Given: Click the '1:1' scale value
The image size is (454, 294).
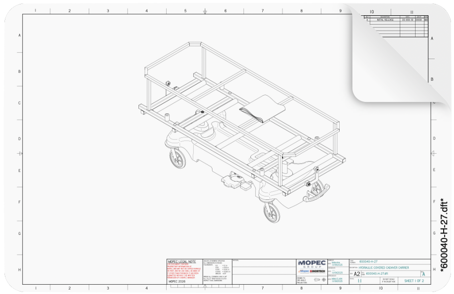Looking at the screenshot, I should pos(360,281).
